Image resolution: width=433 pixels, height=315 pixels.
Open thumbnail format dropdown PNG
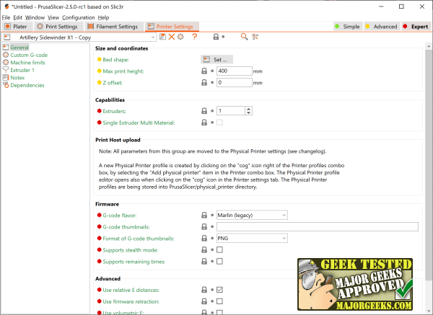click(x=252, y=239)
